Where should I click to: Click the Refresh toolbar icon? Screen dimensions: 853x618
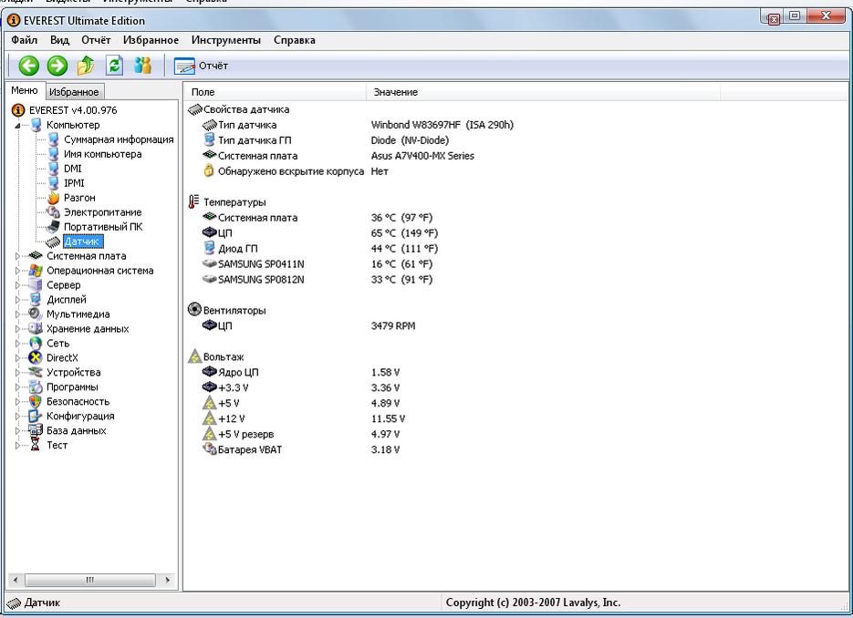tap(114, 66)
